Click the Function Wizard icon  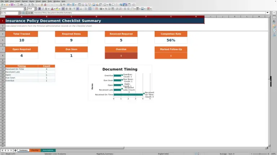23,13
